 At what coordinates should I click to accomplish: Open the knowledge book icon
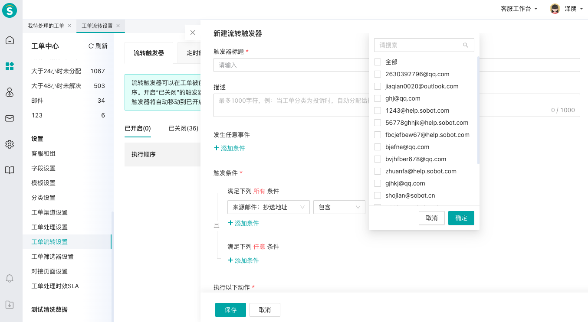pos(10,170)
